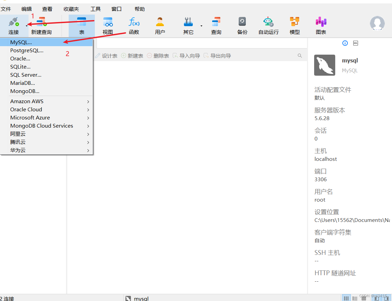This screenshot has height=301, width=392.
Task: Click the 'root' user name value
Action: (320, 200)
